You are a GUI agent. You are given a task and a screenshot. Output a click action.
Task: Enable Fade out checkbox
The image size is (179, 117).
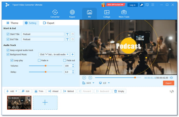pyautogui.click(x=65, y=60)
